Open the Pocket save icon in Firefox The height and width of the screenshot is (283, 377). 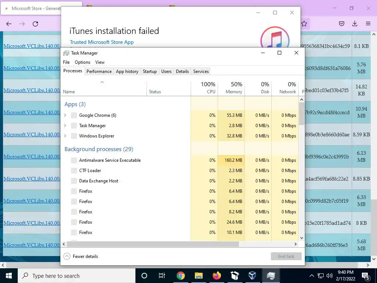342,24
